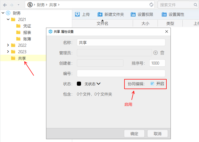The image size is (199, 142).
Task: Open navigation history dropdown arrow
Action: (18, 5)
